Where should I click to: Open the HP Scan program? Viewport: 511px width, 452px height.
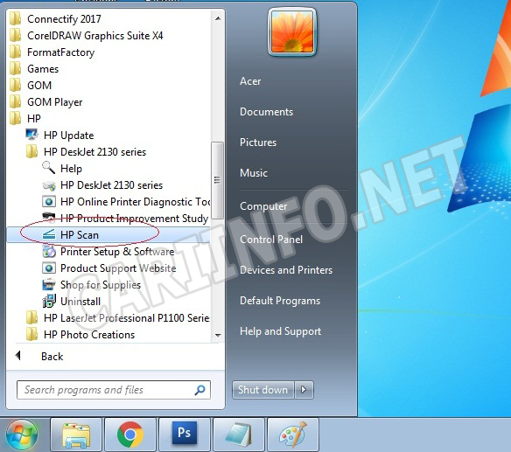tap(108, 235)
